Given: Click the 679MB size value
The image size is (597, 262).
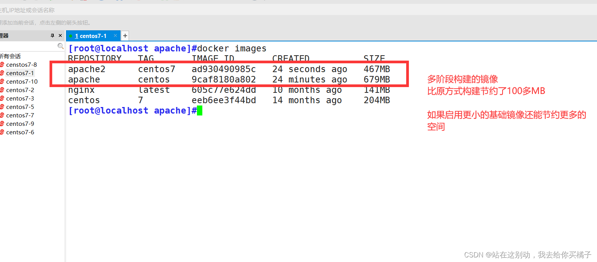Looking at the screenshot, I should pyautogui.click(x=377, y=79).
